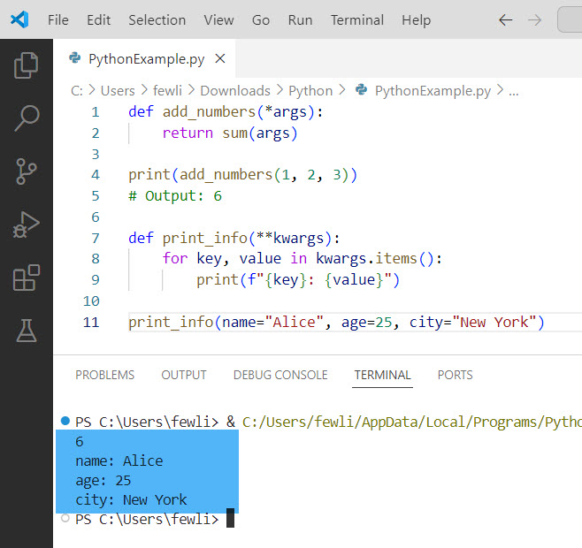Close the PythonExample.py tab

pyautogui.click(x=220, y=58)
